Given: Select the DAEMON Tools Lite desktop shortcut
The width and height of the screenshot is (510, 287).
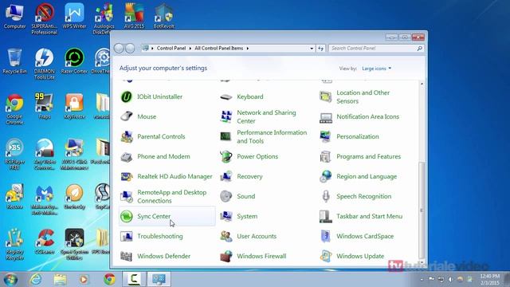Looking at the screenshot, I should [45, 64].
